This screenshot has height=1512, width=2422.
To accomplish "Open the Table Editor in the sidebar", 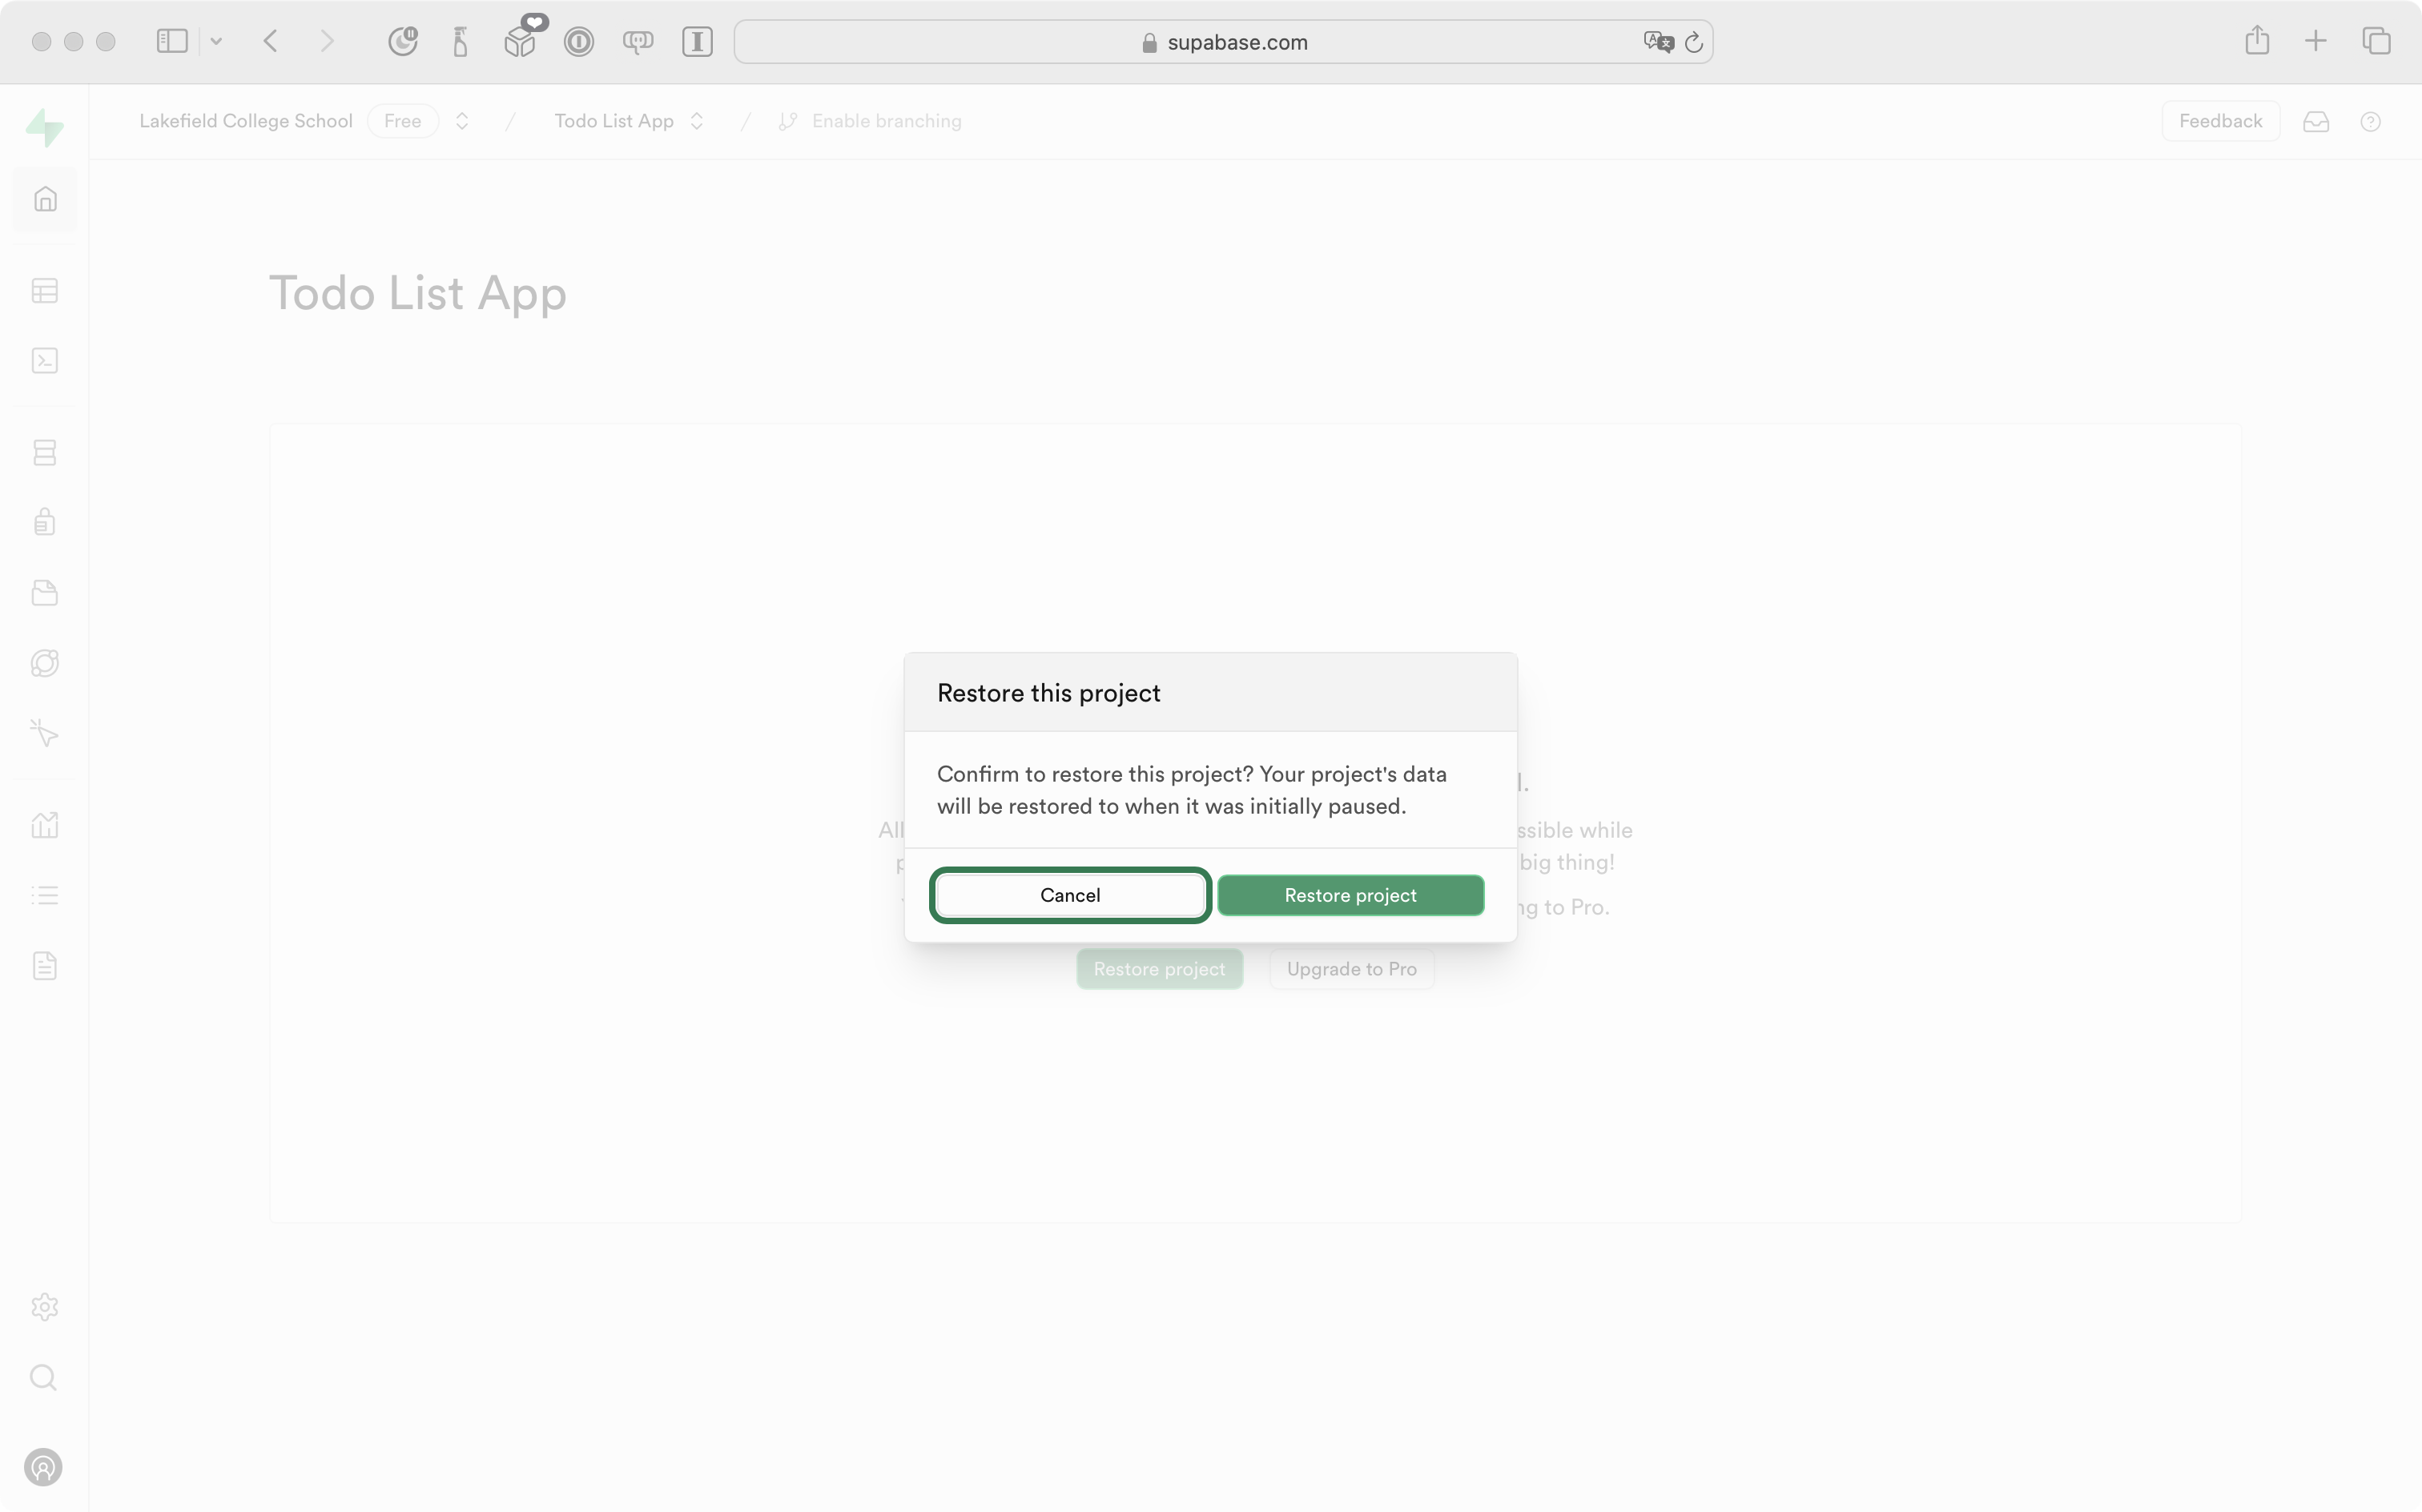I will 44,291.
